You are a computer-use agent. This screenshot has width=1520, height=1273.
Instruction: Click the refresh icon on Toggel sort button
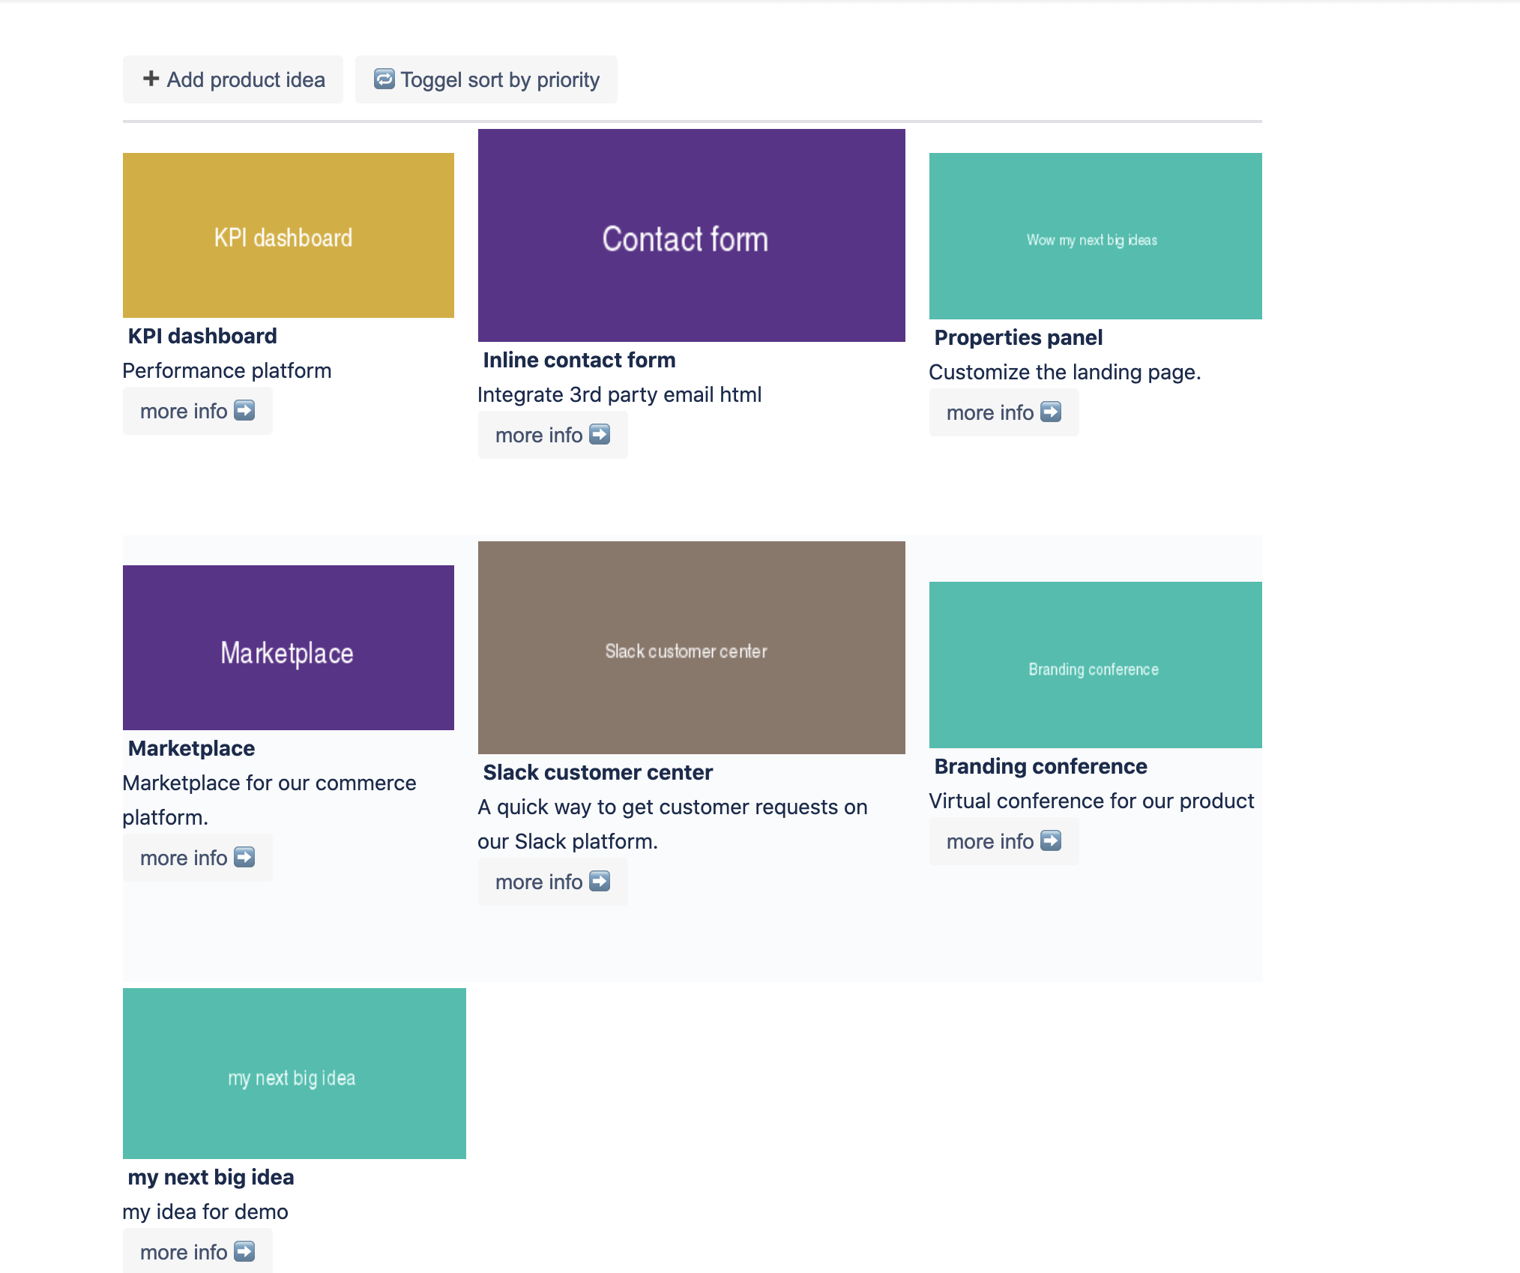[384, 79]
